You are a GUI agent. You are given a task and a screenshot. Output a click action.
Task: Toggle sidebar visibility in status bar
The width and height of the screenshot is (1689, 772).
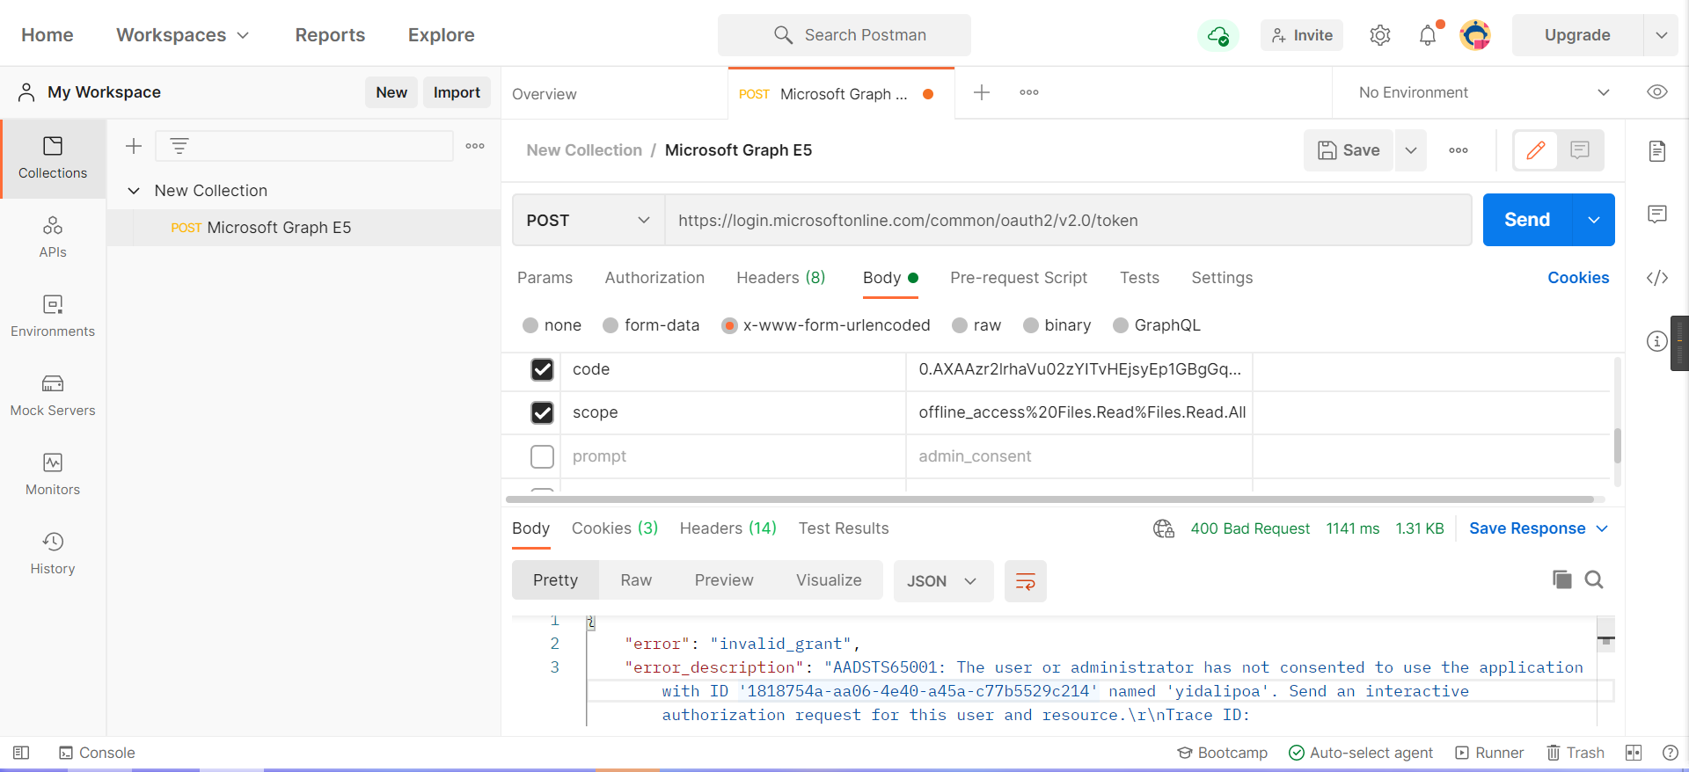coord(21,753)
